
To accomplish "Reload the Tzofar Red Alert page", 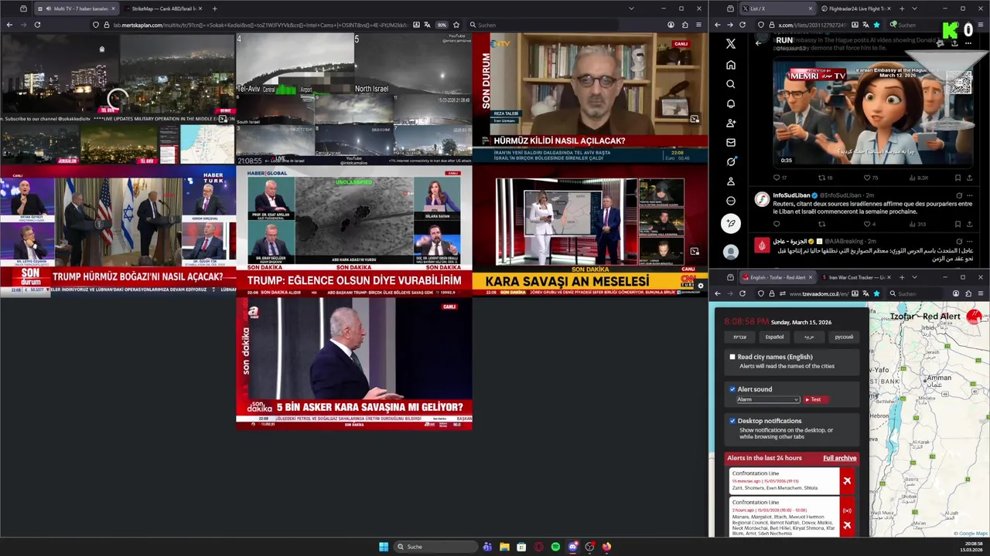I will pos(742,293).
